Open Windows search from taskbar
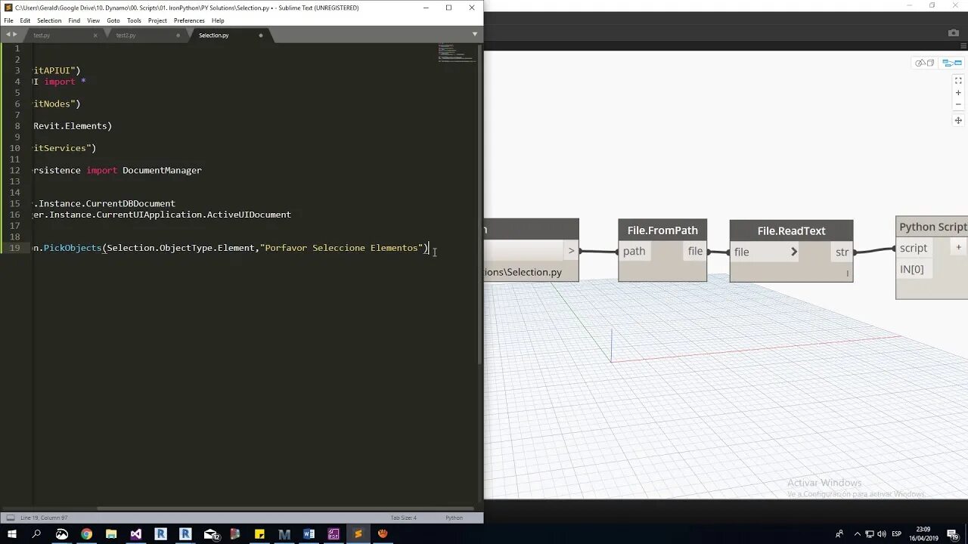 coord(36,534)
